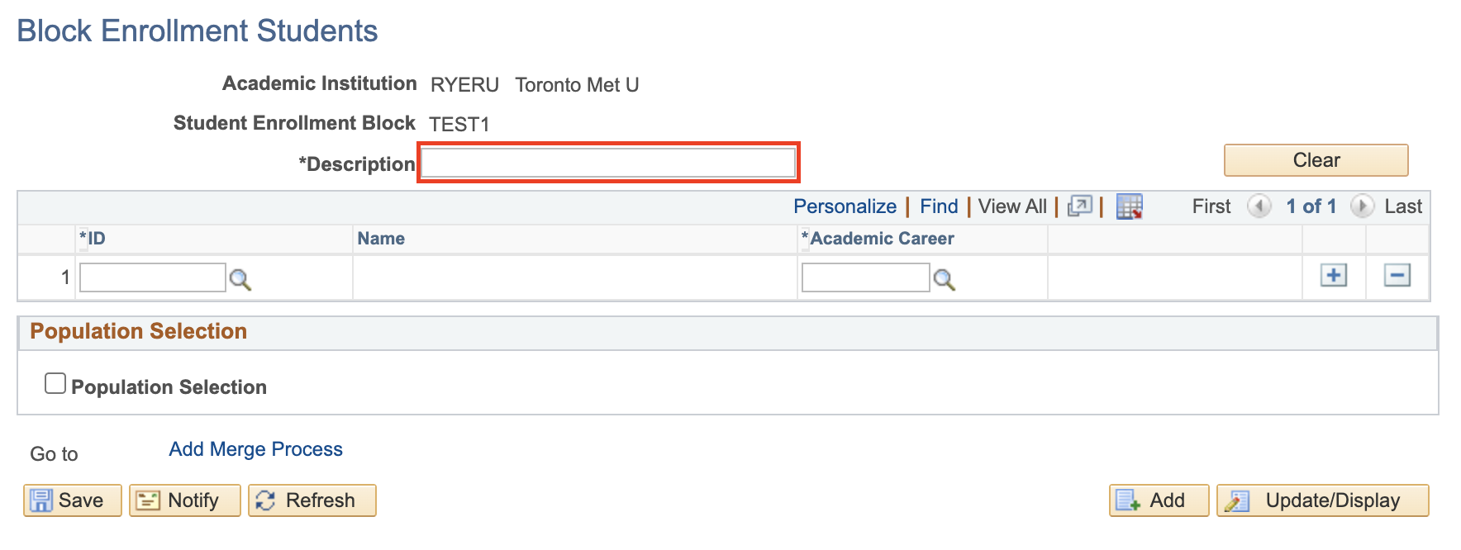Switch to Update/Display mode

tap(1322, 500)
